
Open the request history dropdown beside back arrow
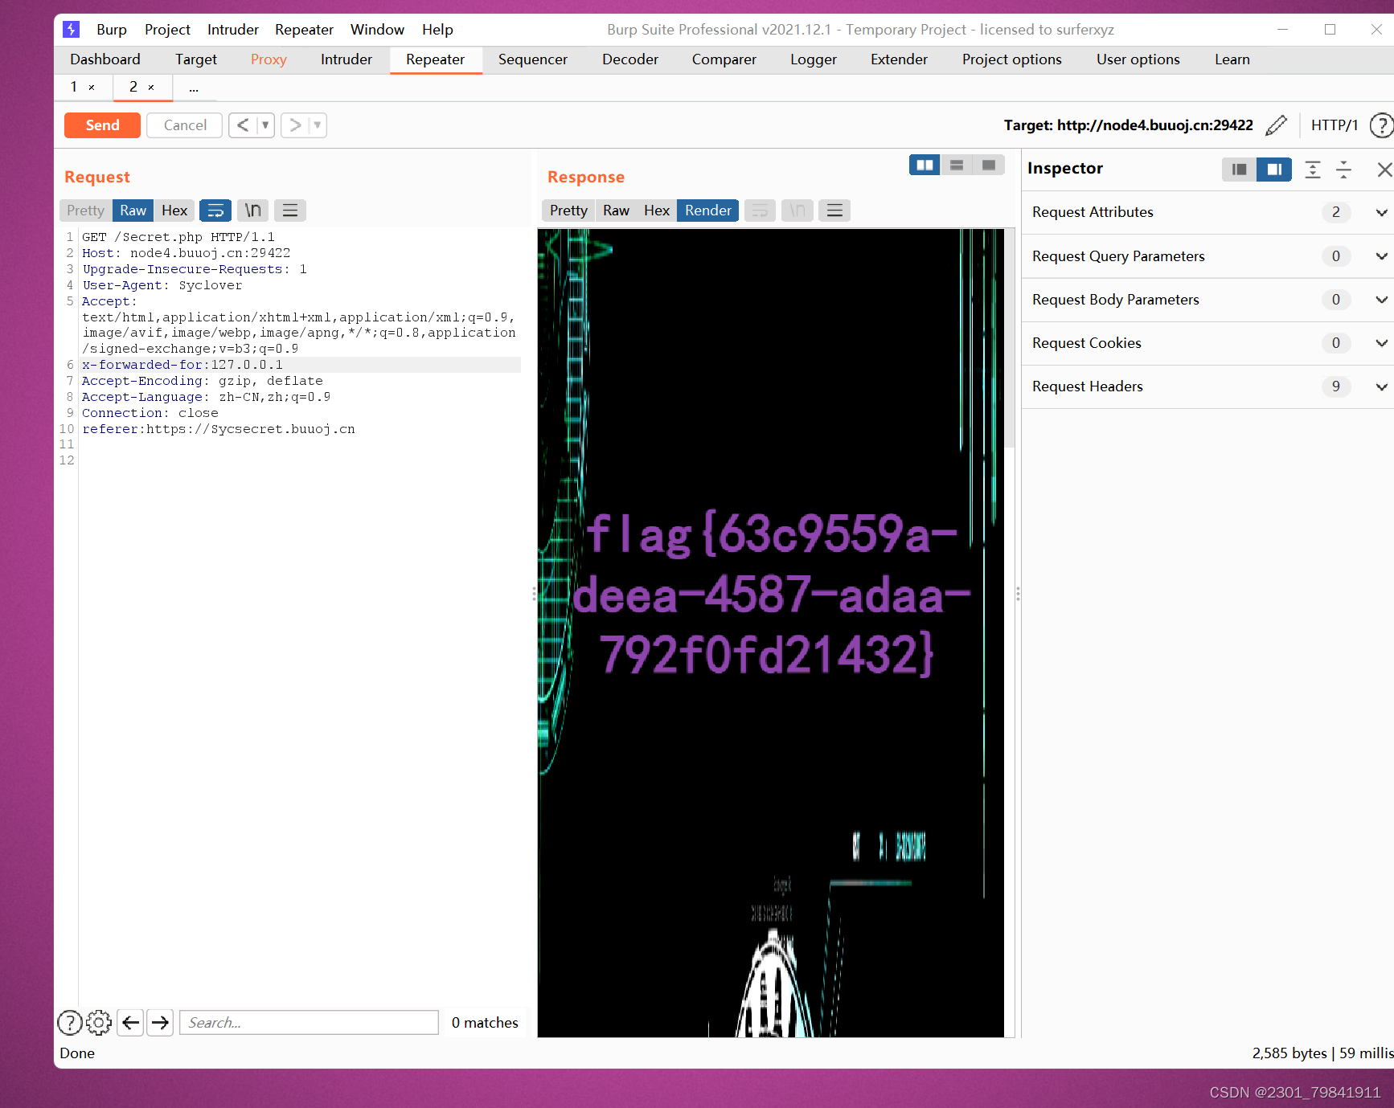(x=265, y=125)
